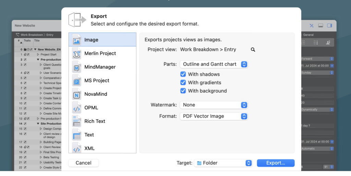
Task: Select the MindManager format icon
Action: (77, 67)
